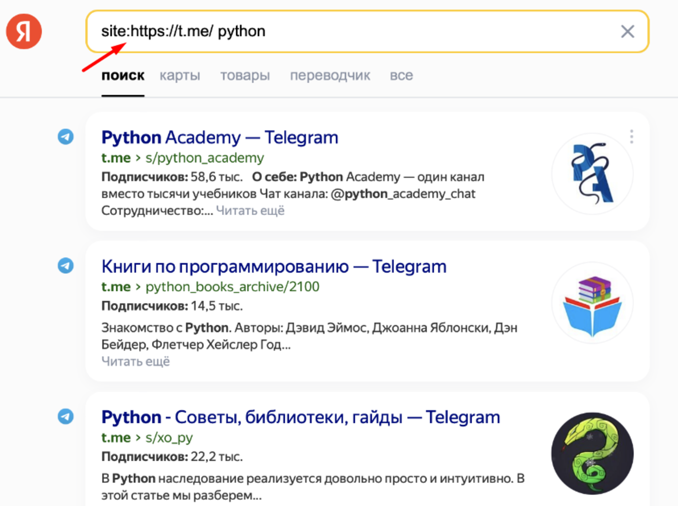Click the Python Academy channel avatar
This screenshot has height=506, width=678.
(x=592, y=173)
